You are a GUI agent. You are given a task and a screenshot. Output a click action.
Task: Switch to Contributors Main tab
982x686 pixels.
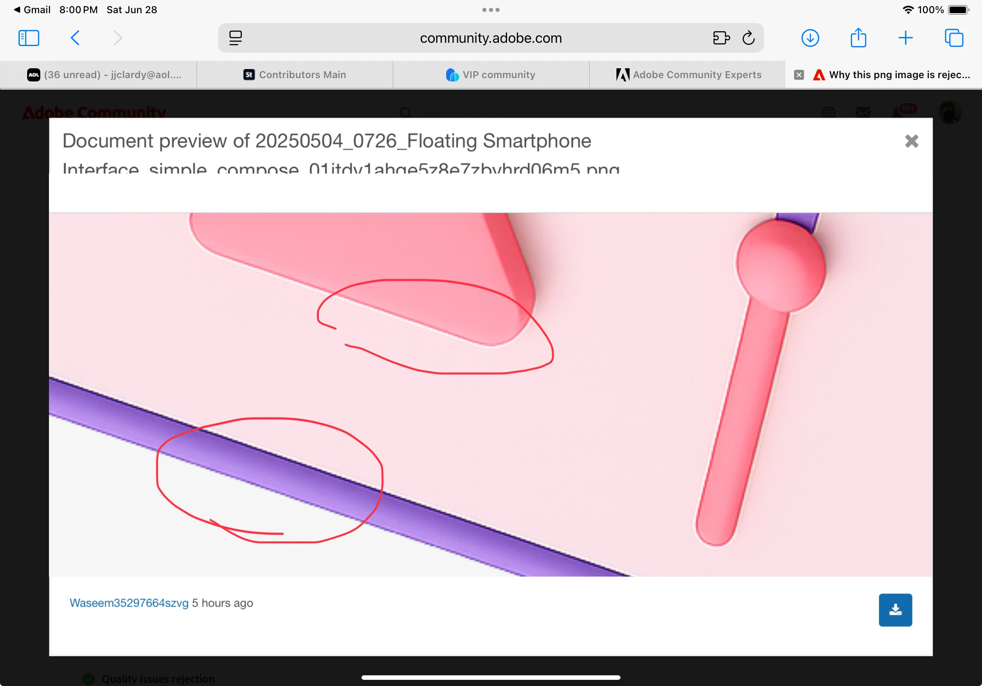point(295,75)
